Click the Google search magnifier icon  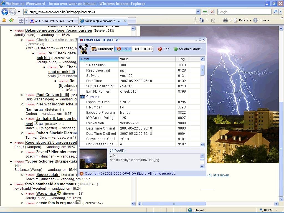point(275,12)
